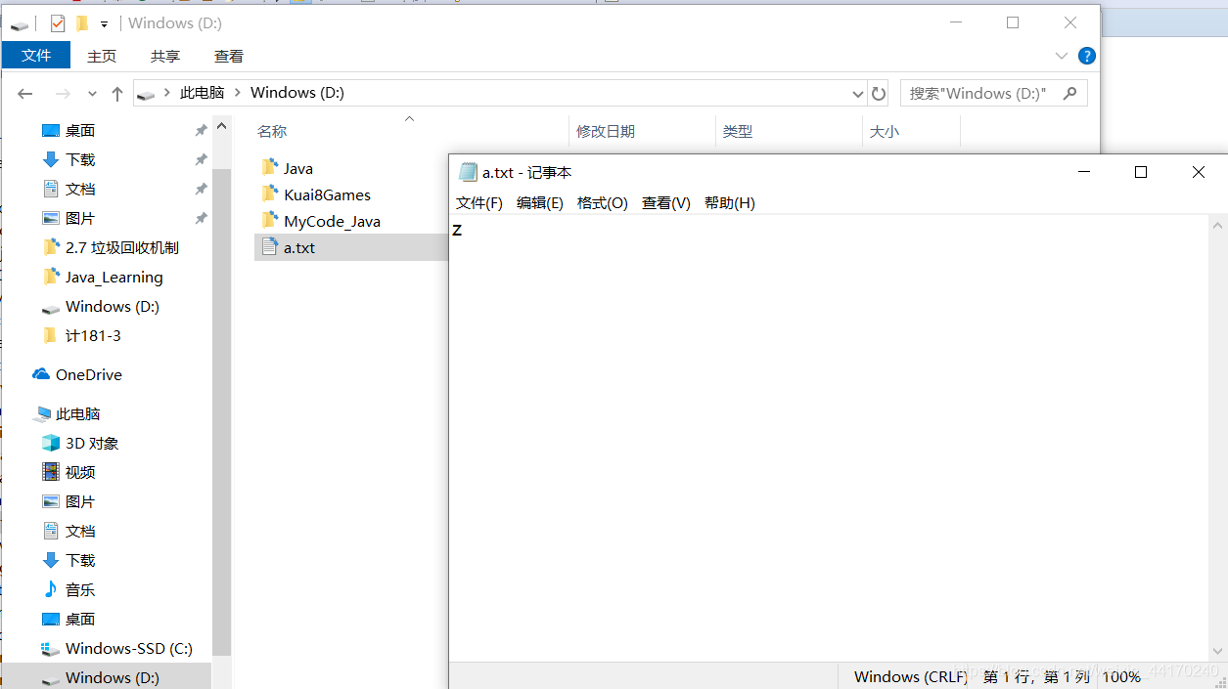Open the 文件 tab in File Explorer
Image resolution: width=1228 pixels, height=689 pixels.
[36, 56]
